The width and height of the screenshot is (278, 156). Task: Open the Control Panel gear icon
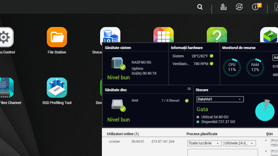5,37
